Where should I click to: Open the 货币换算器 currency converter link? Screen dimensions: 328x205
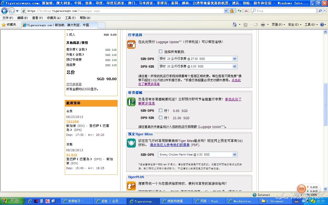click(74, 84)
